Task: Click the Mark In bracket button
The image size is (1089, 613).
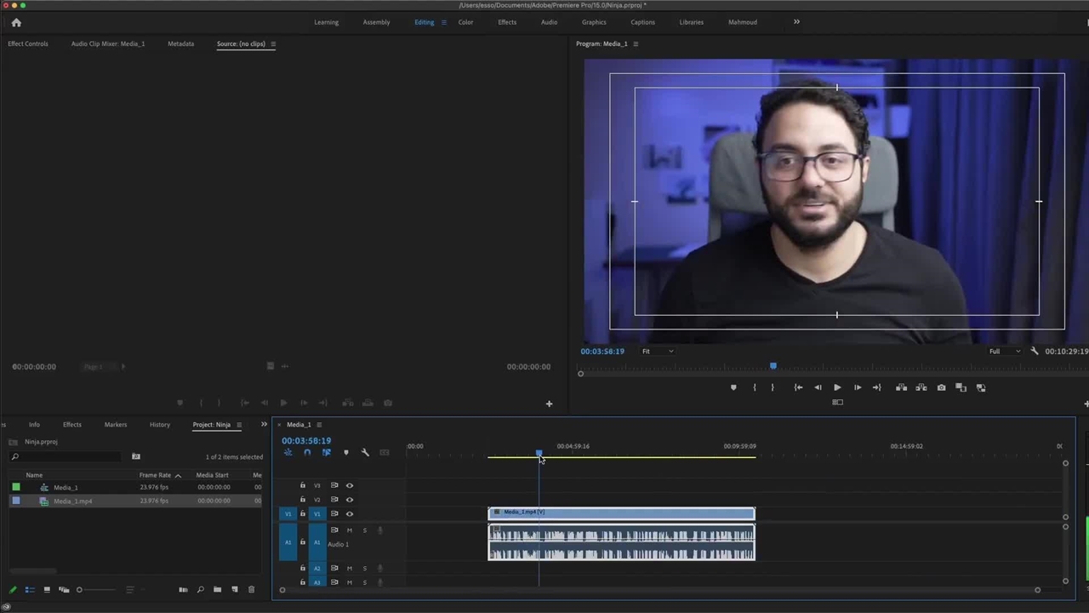Action: pos(754,387)
